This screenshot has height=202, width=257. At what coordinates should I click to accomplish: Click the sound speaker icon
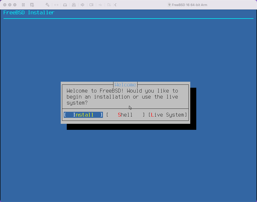[82, 5]
